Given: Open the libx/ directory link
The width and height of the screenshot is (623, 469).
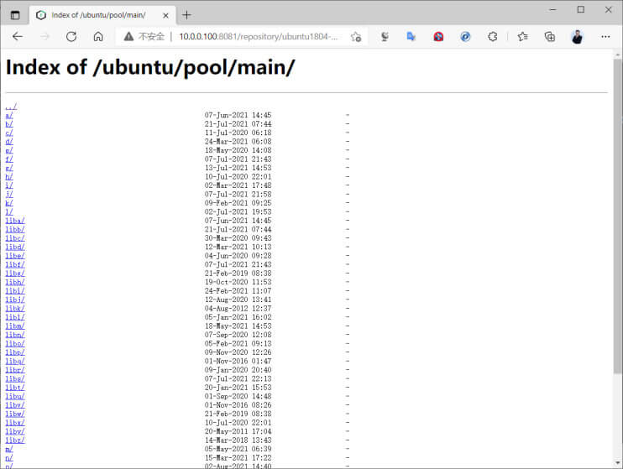Looking at the screenshot, I should (15, 423).
